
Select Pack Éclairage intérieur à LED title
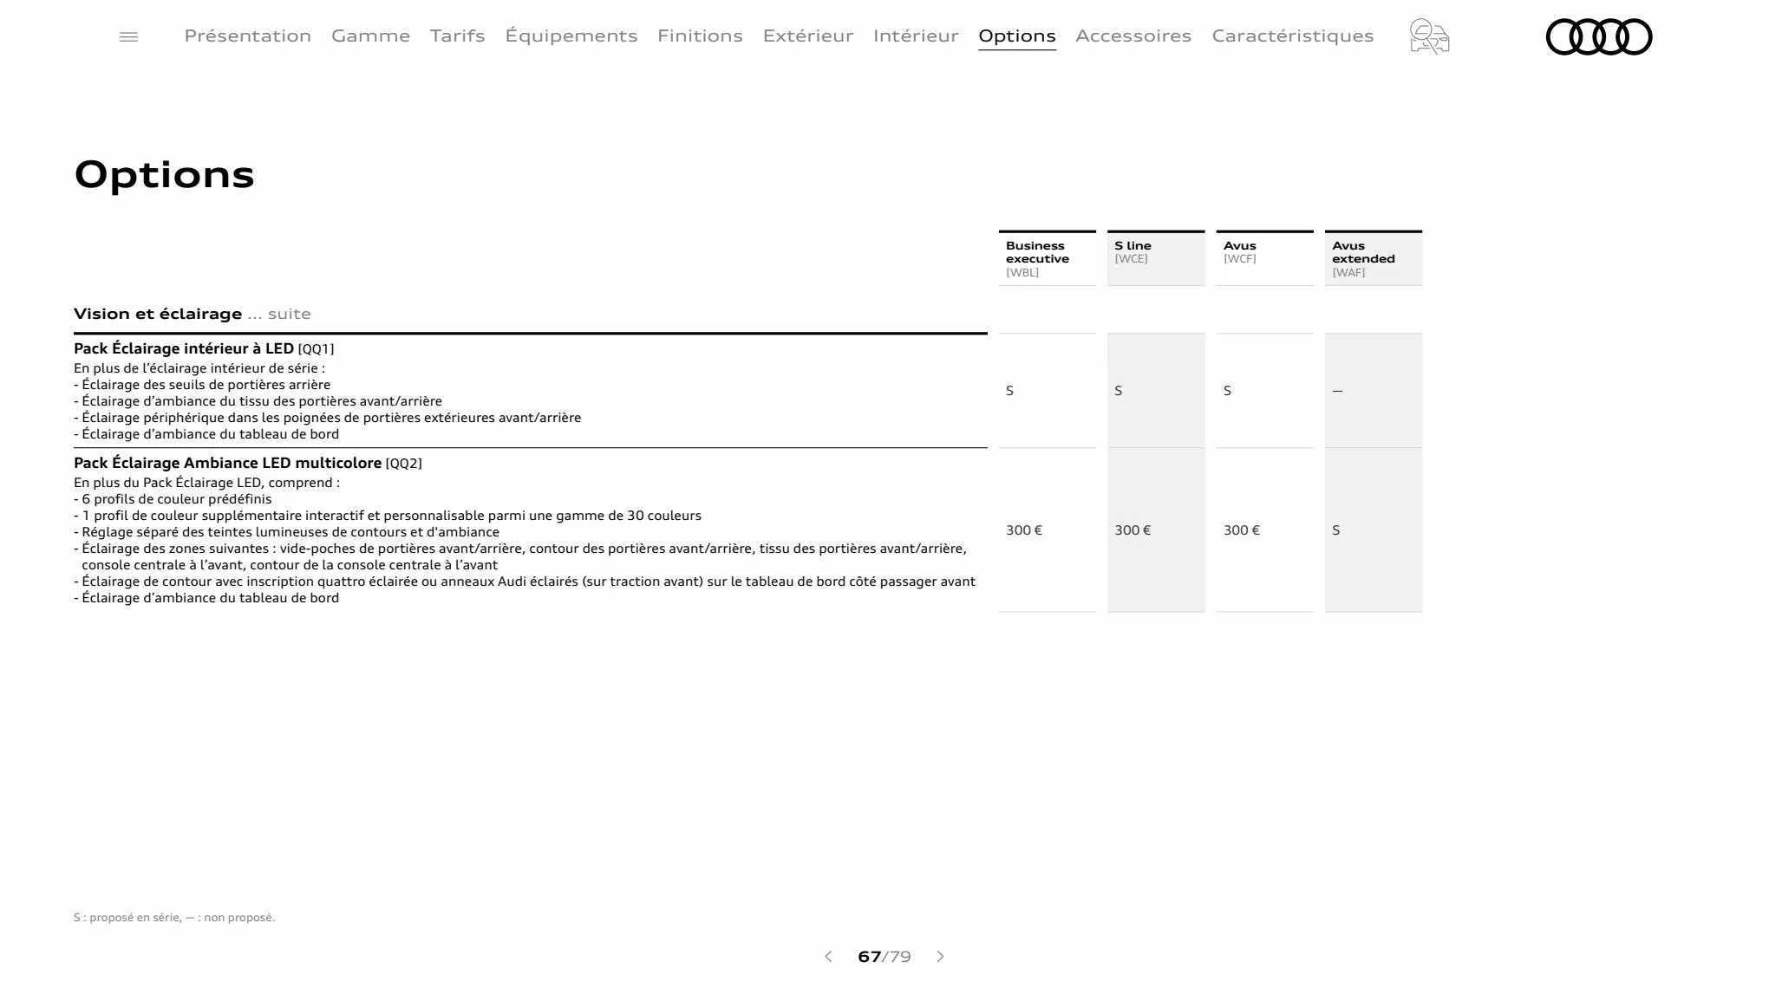tap(184, 348)
